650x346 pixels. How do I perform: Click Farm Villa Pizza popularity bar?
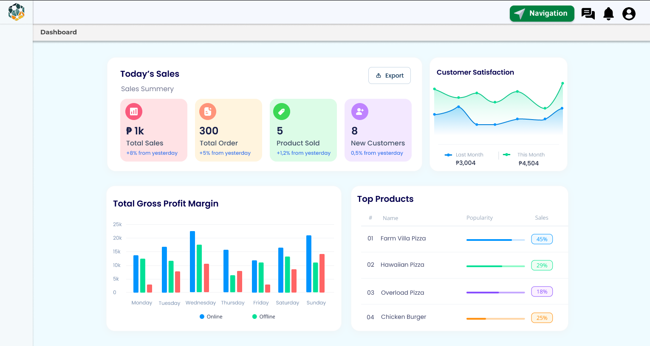495,240
